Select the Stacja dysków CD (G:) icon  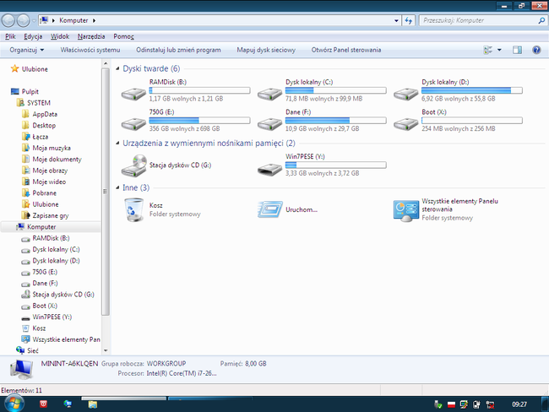coord(134,165)
